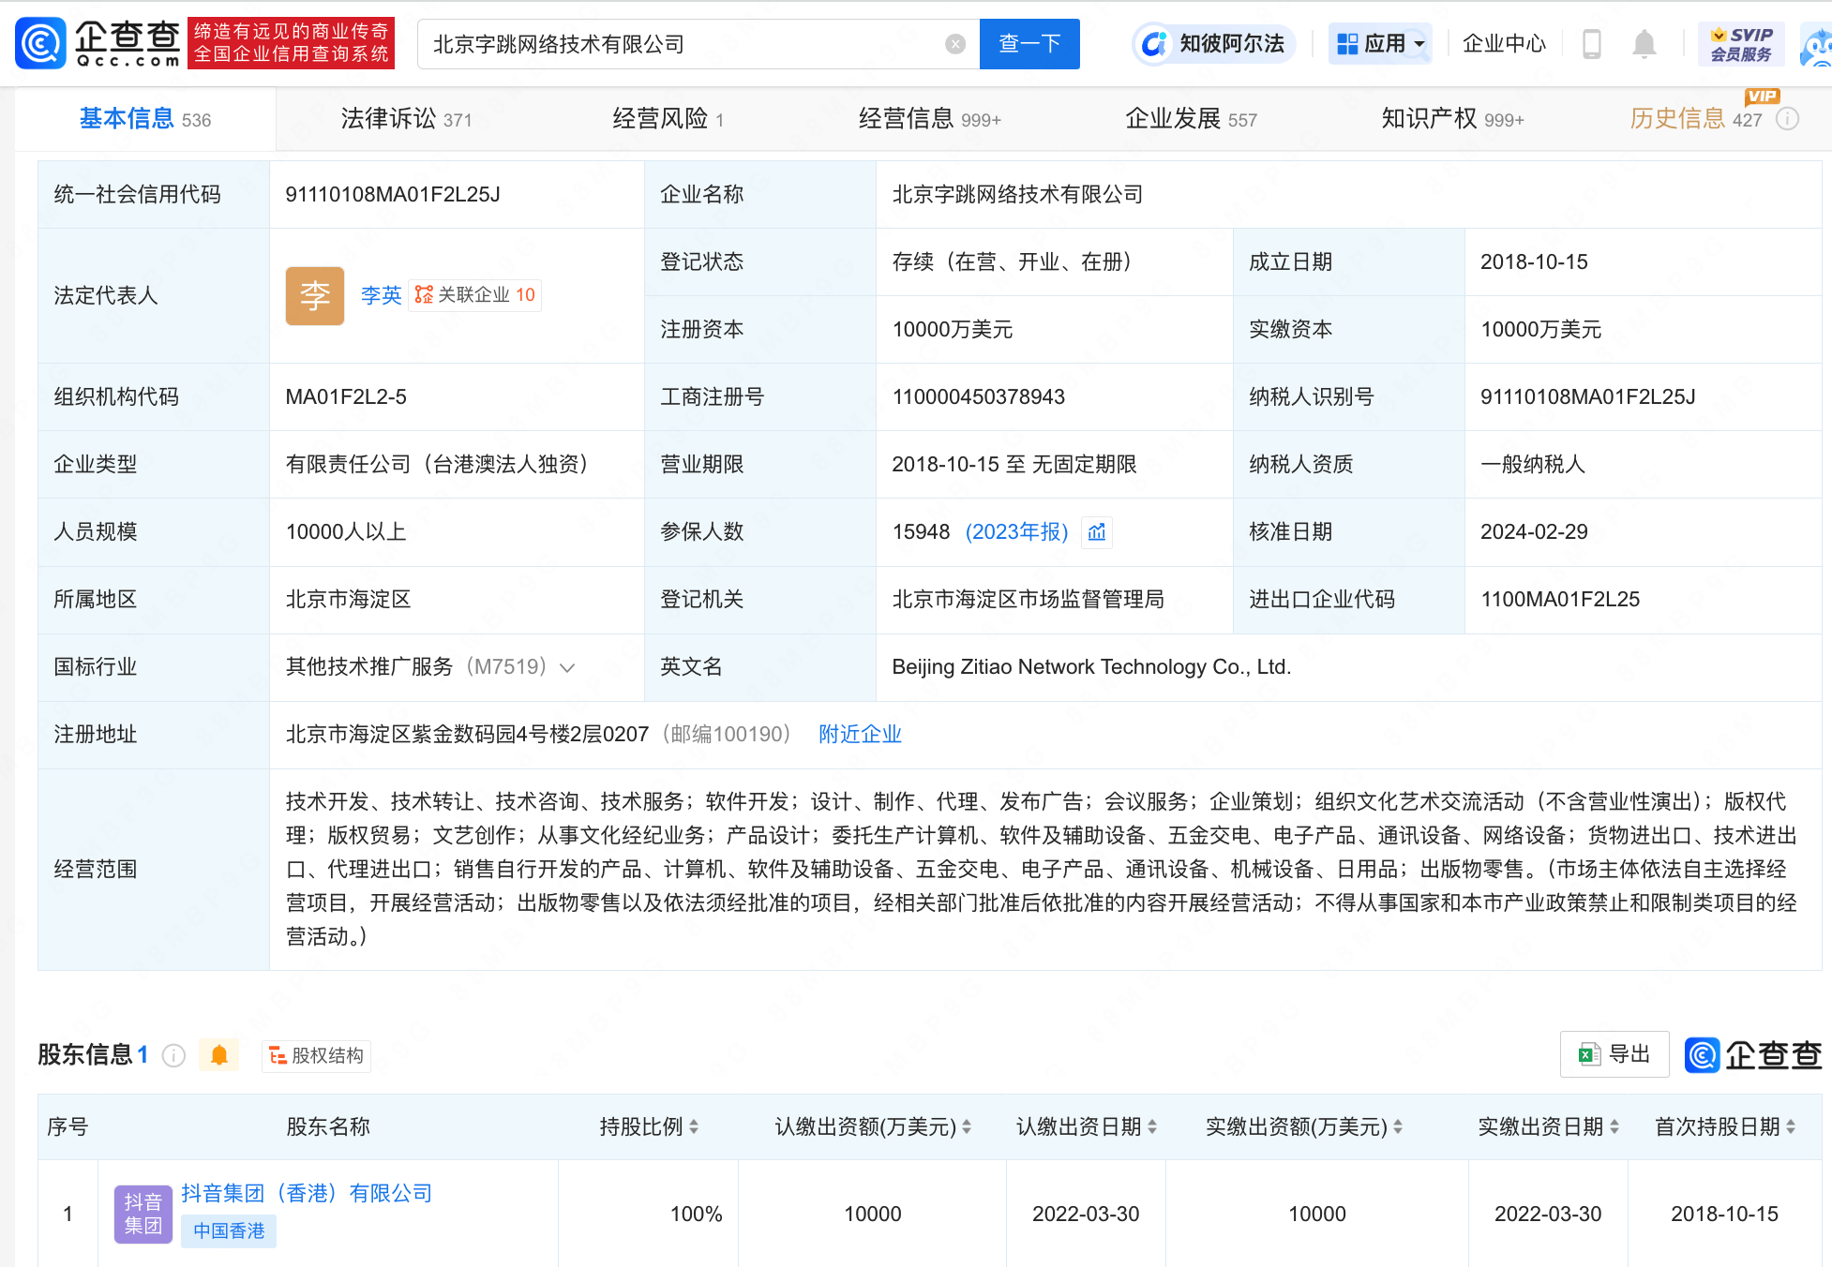Open SVIP member services
The image size is (1832, 1267).
click(1741, 44)
